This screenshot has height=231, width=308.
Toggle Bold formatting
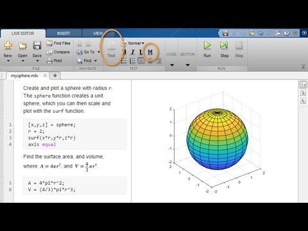click(x=124, y=52)
